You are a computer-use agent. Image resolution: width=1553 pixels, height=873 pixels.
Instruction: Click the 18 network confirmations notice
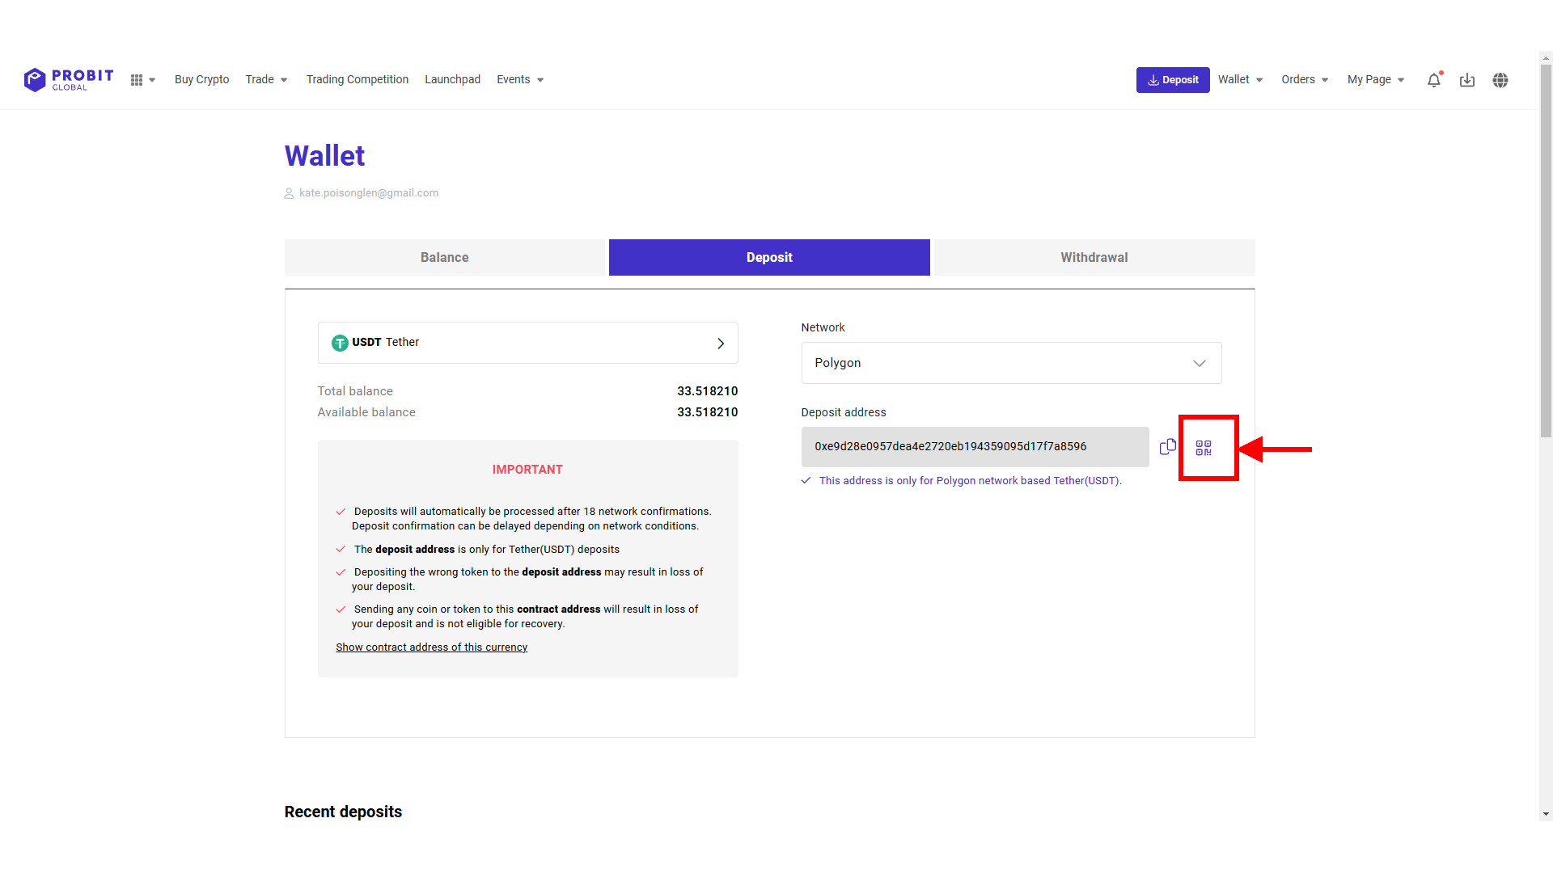coord(531,519)
